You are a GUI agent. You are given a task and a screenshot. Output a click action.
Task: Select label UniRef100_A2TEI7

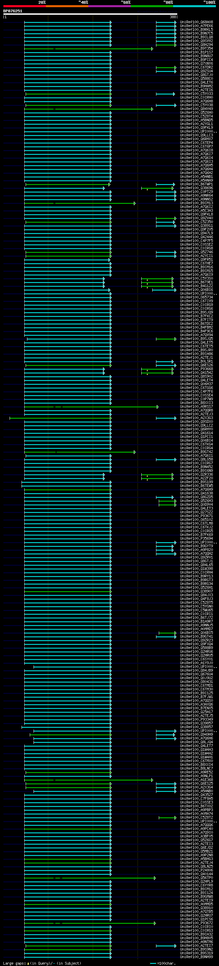pos(196,945)
